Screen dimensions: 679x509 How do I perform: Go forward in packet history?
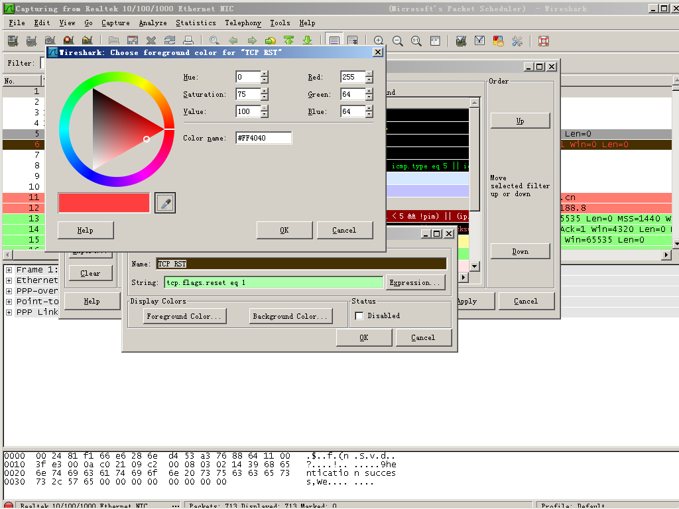pyautogui.click(x=251, y=40)
